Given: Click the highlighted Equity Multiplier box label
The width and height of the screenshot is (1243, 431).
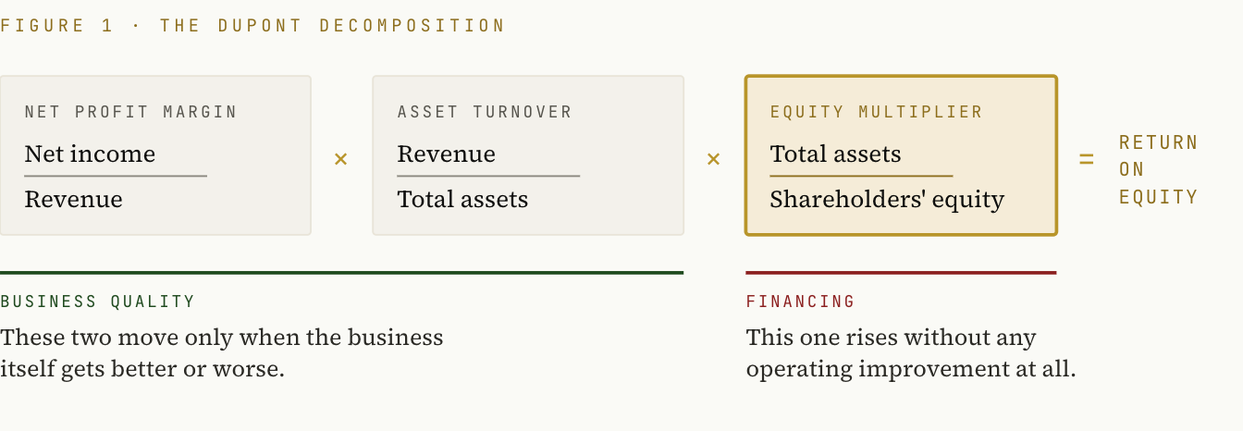Looking at the screenshot, I should pos(877,112).
